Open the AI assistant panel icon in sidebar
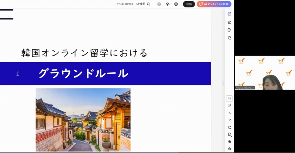This screenshot has height=153, width=295. (229, 14)
